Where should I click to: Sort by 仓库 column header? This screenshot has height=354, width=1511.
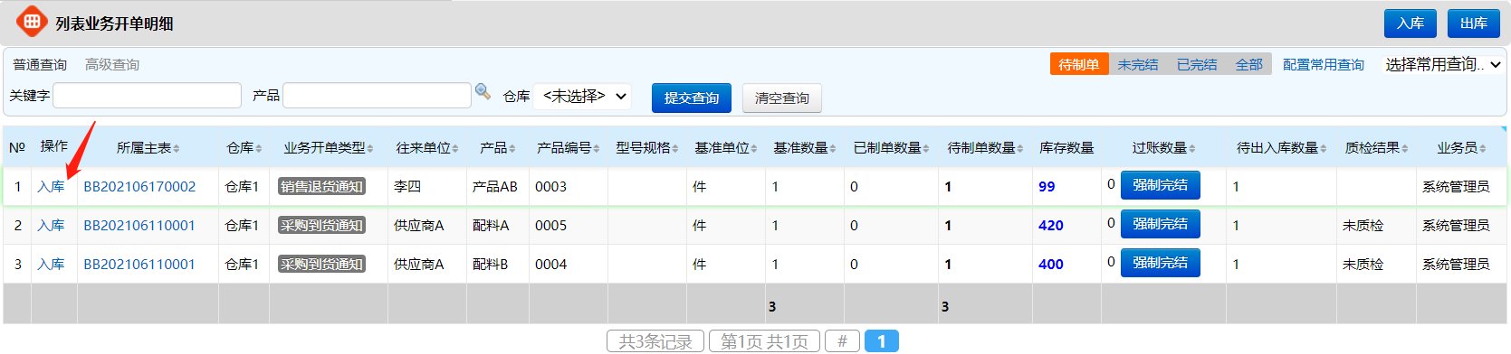point(244,147)
